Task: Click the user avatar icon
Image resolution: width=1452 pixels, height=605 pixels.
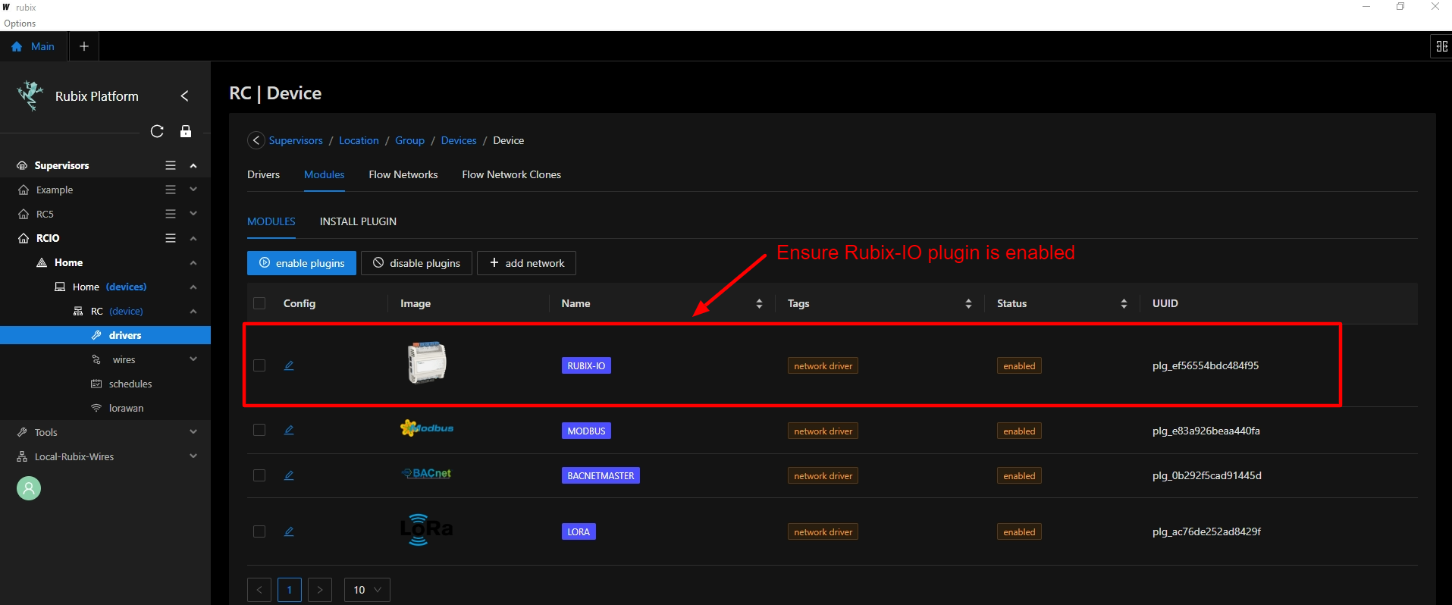Action: [x=29, y=488]
